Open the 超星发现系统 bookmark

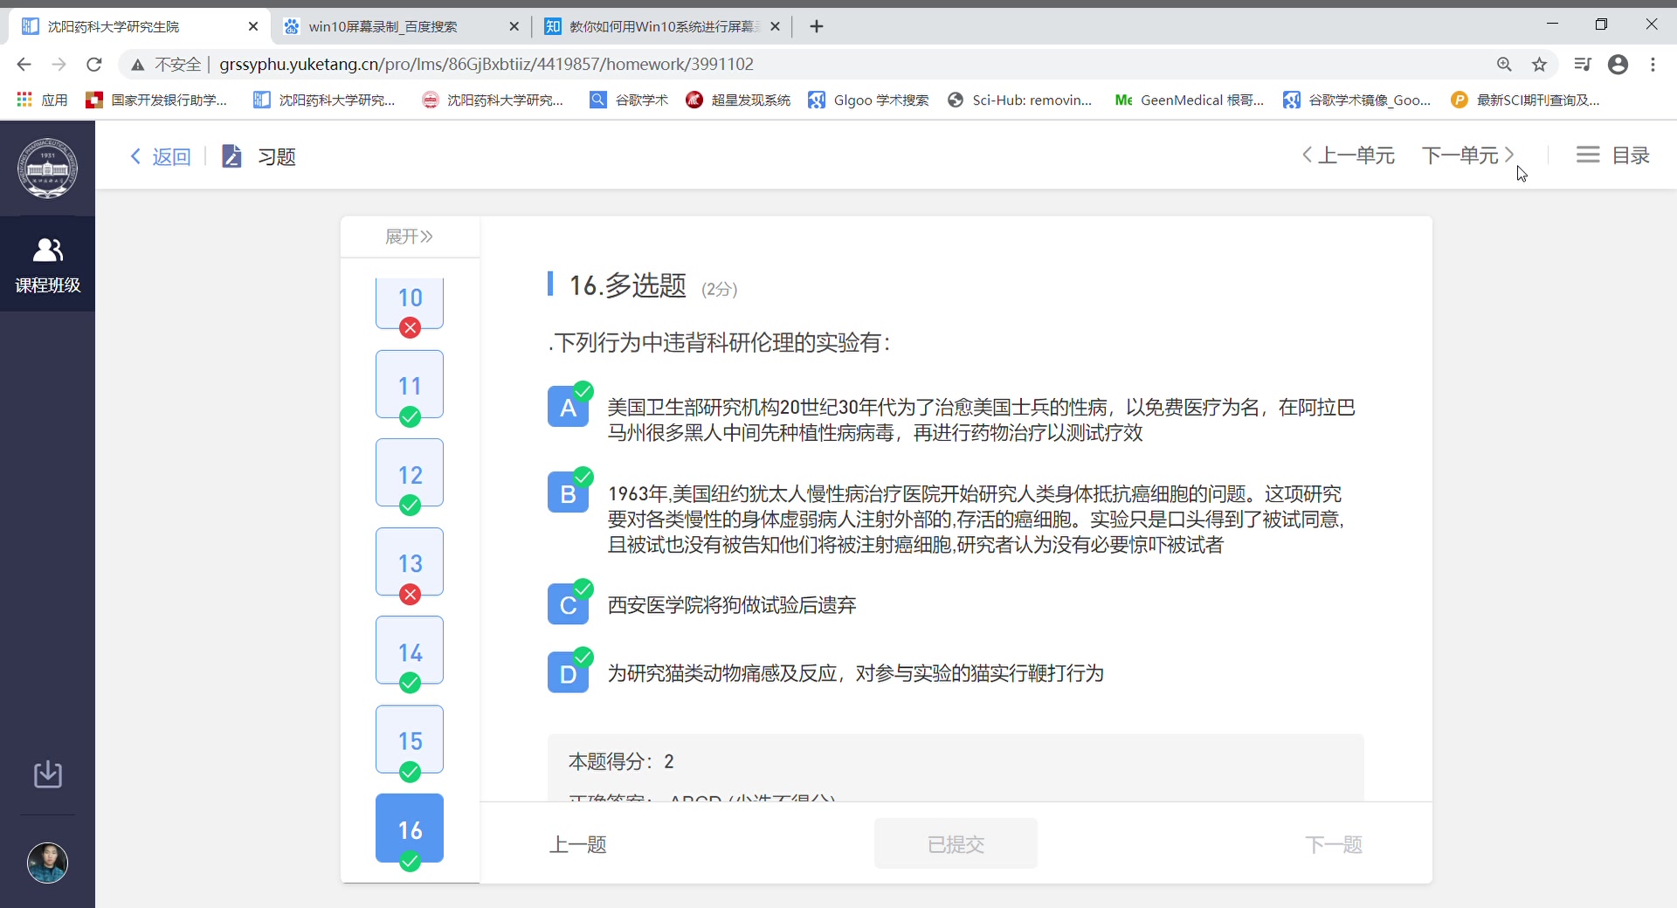click(738, 100)
